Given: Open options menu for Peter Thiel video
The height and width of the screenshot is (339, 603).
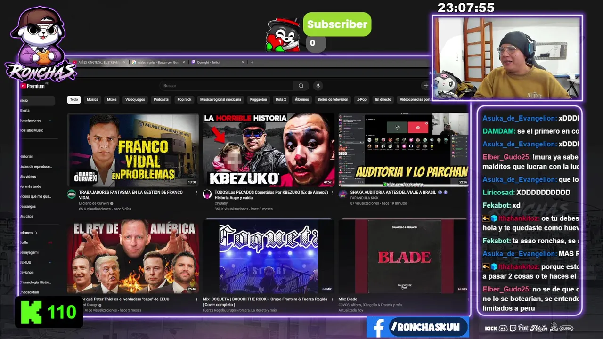Looking at the screenshot, I should click(x=197, y=299).
